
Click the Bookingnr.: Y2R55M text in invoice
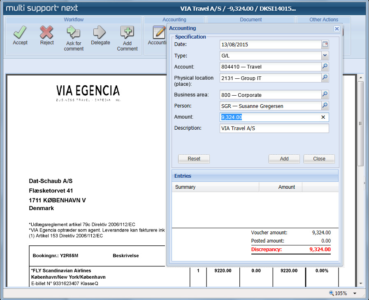tap(55, 255)
